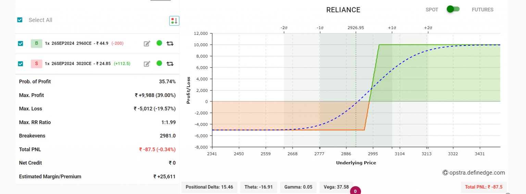The width and height of the screenshot is (526, 194).
Task: Click the green status dot on 2960CE leg
Action: pyautogui.click(x=159, y=43)
